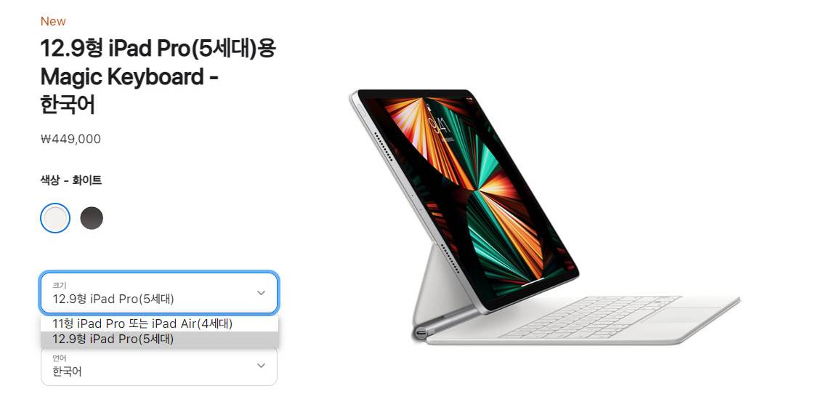Click the 색상 - 화이트 label

point(71,181)
